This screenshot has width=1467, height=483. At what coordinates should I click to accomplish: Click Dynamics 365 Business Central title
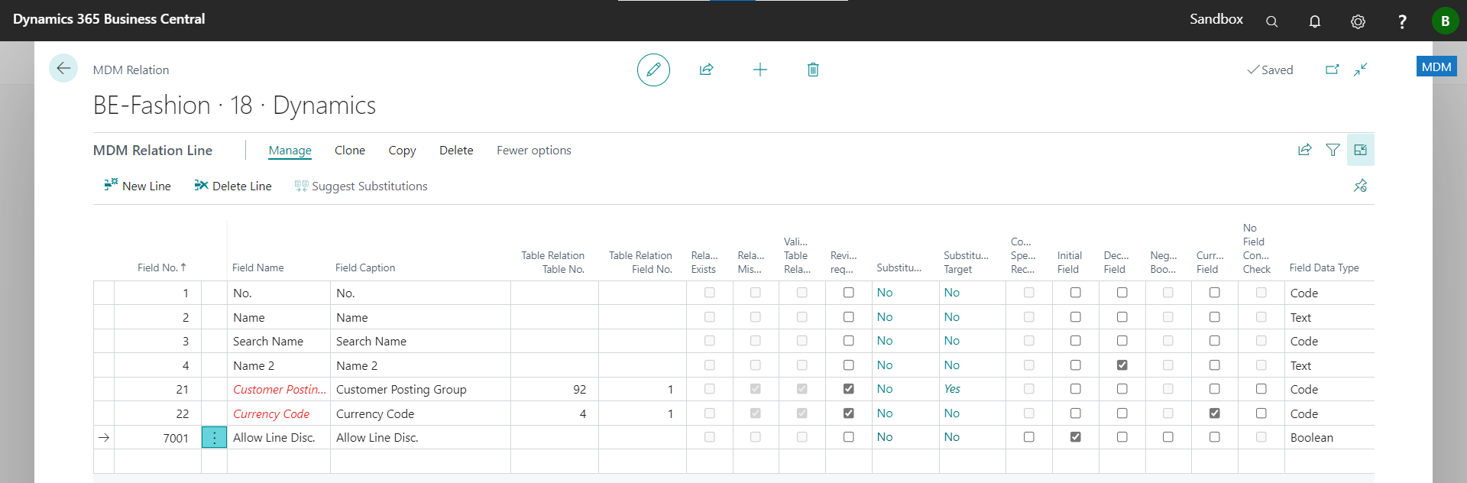click(109, 19)
